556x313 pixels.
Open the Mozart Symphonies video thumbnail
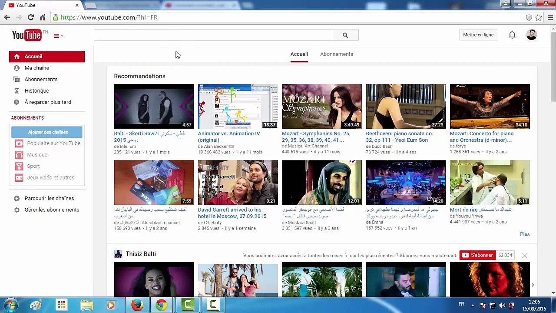[x=321, y=106]
